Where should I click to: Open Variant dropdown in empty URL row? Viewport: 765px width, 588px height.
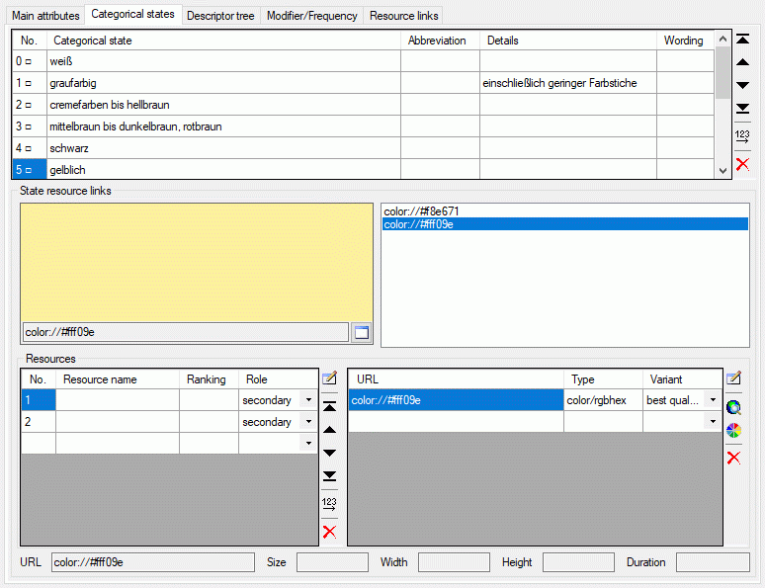713,422
